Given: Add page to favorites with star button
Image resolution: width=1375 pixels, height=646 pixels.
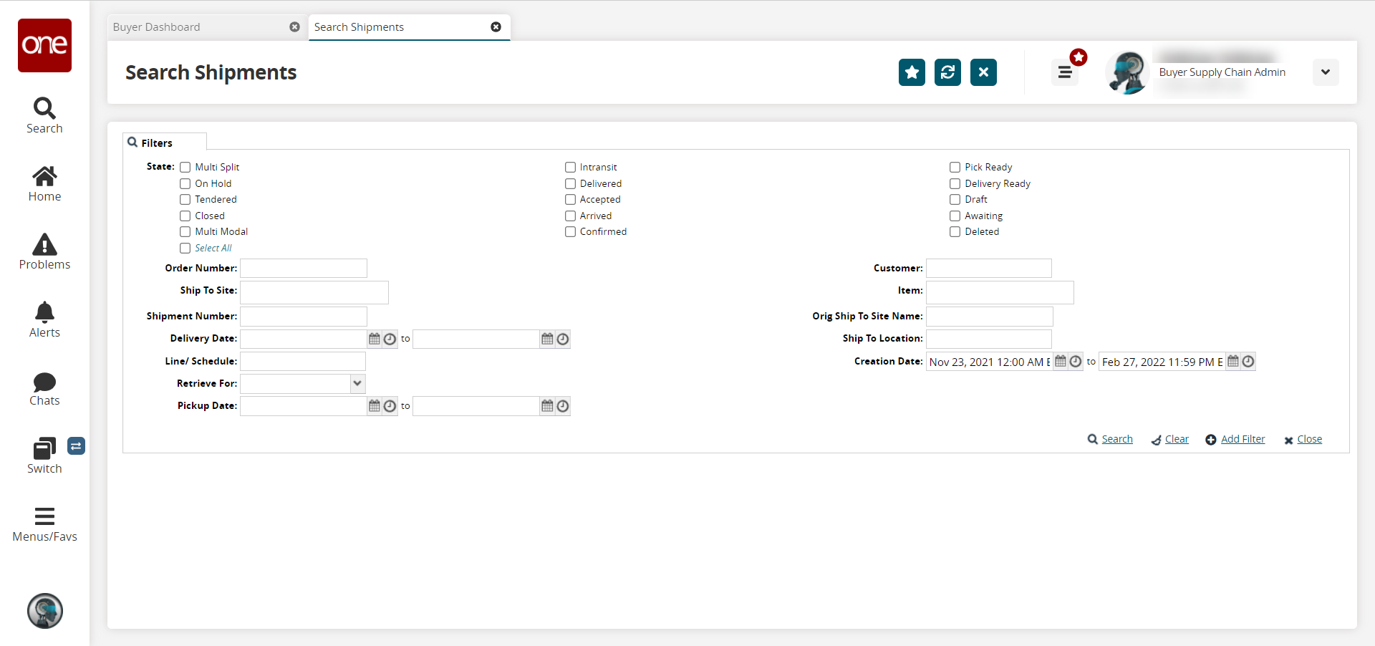Looking at the screenshot, I should coord(912,72).
